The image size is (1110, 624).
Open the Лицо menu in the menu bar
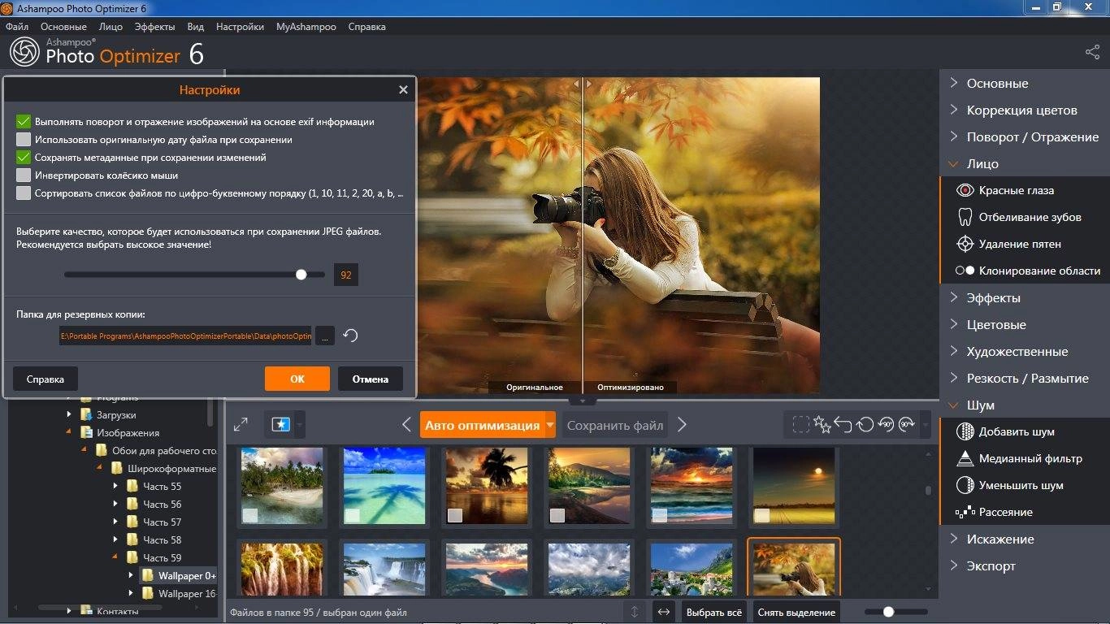[111, 27]
